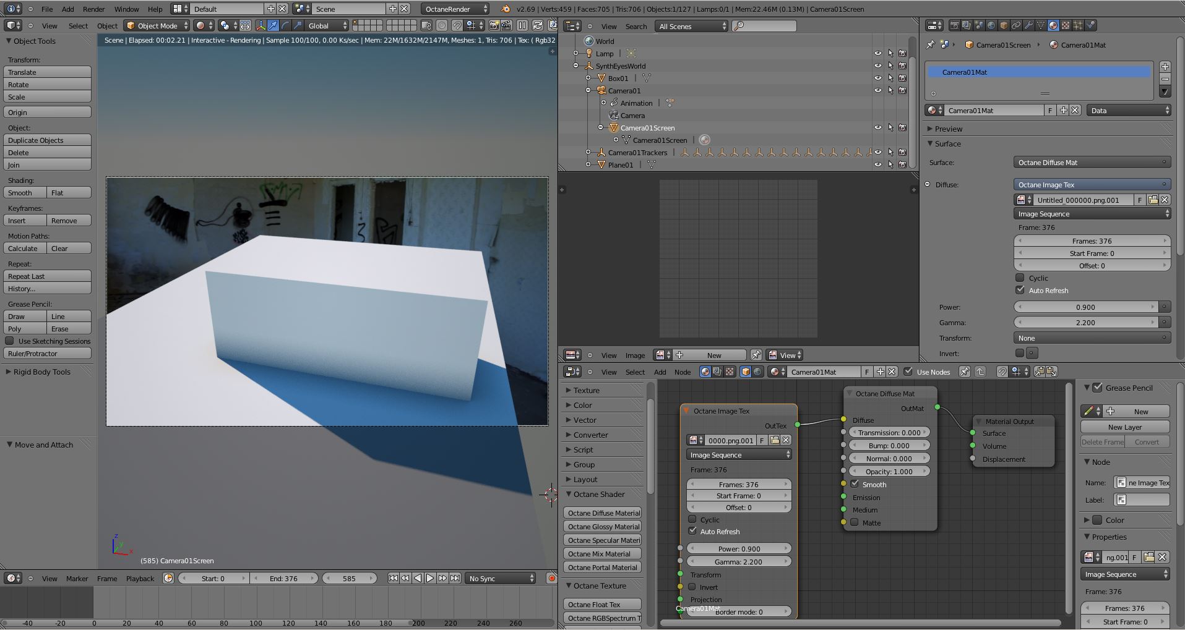
Task: Toggle 3D manipulator axes icon
Action: (261, 25)
